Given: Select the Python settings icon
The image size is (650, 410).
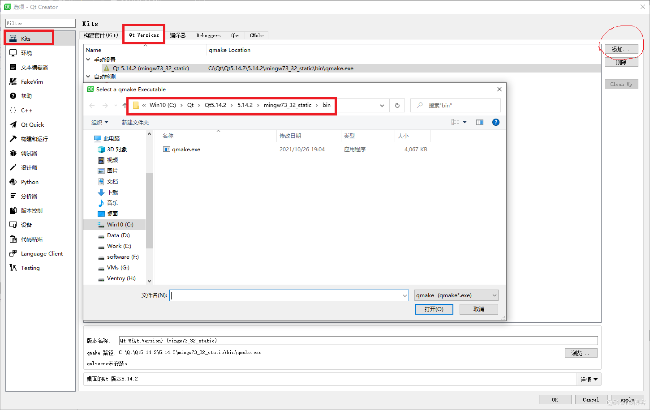Looking at the screenshot, I should (29, 182).
